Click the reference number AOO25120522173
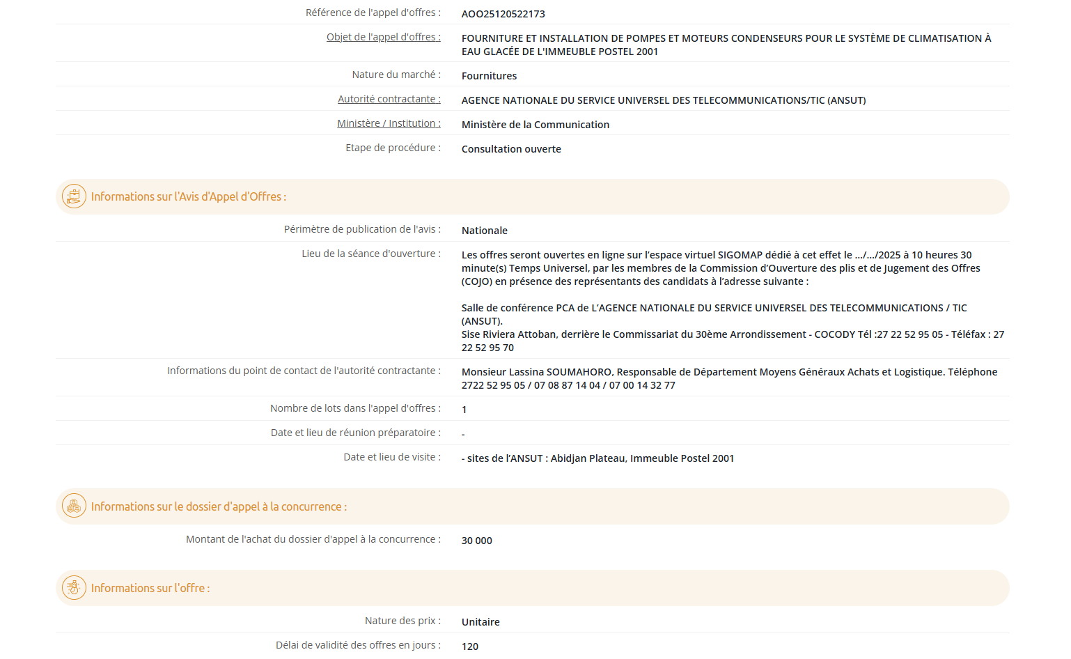 [503, 14]
